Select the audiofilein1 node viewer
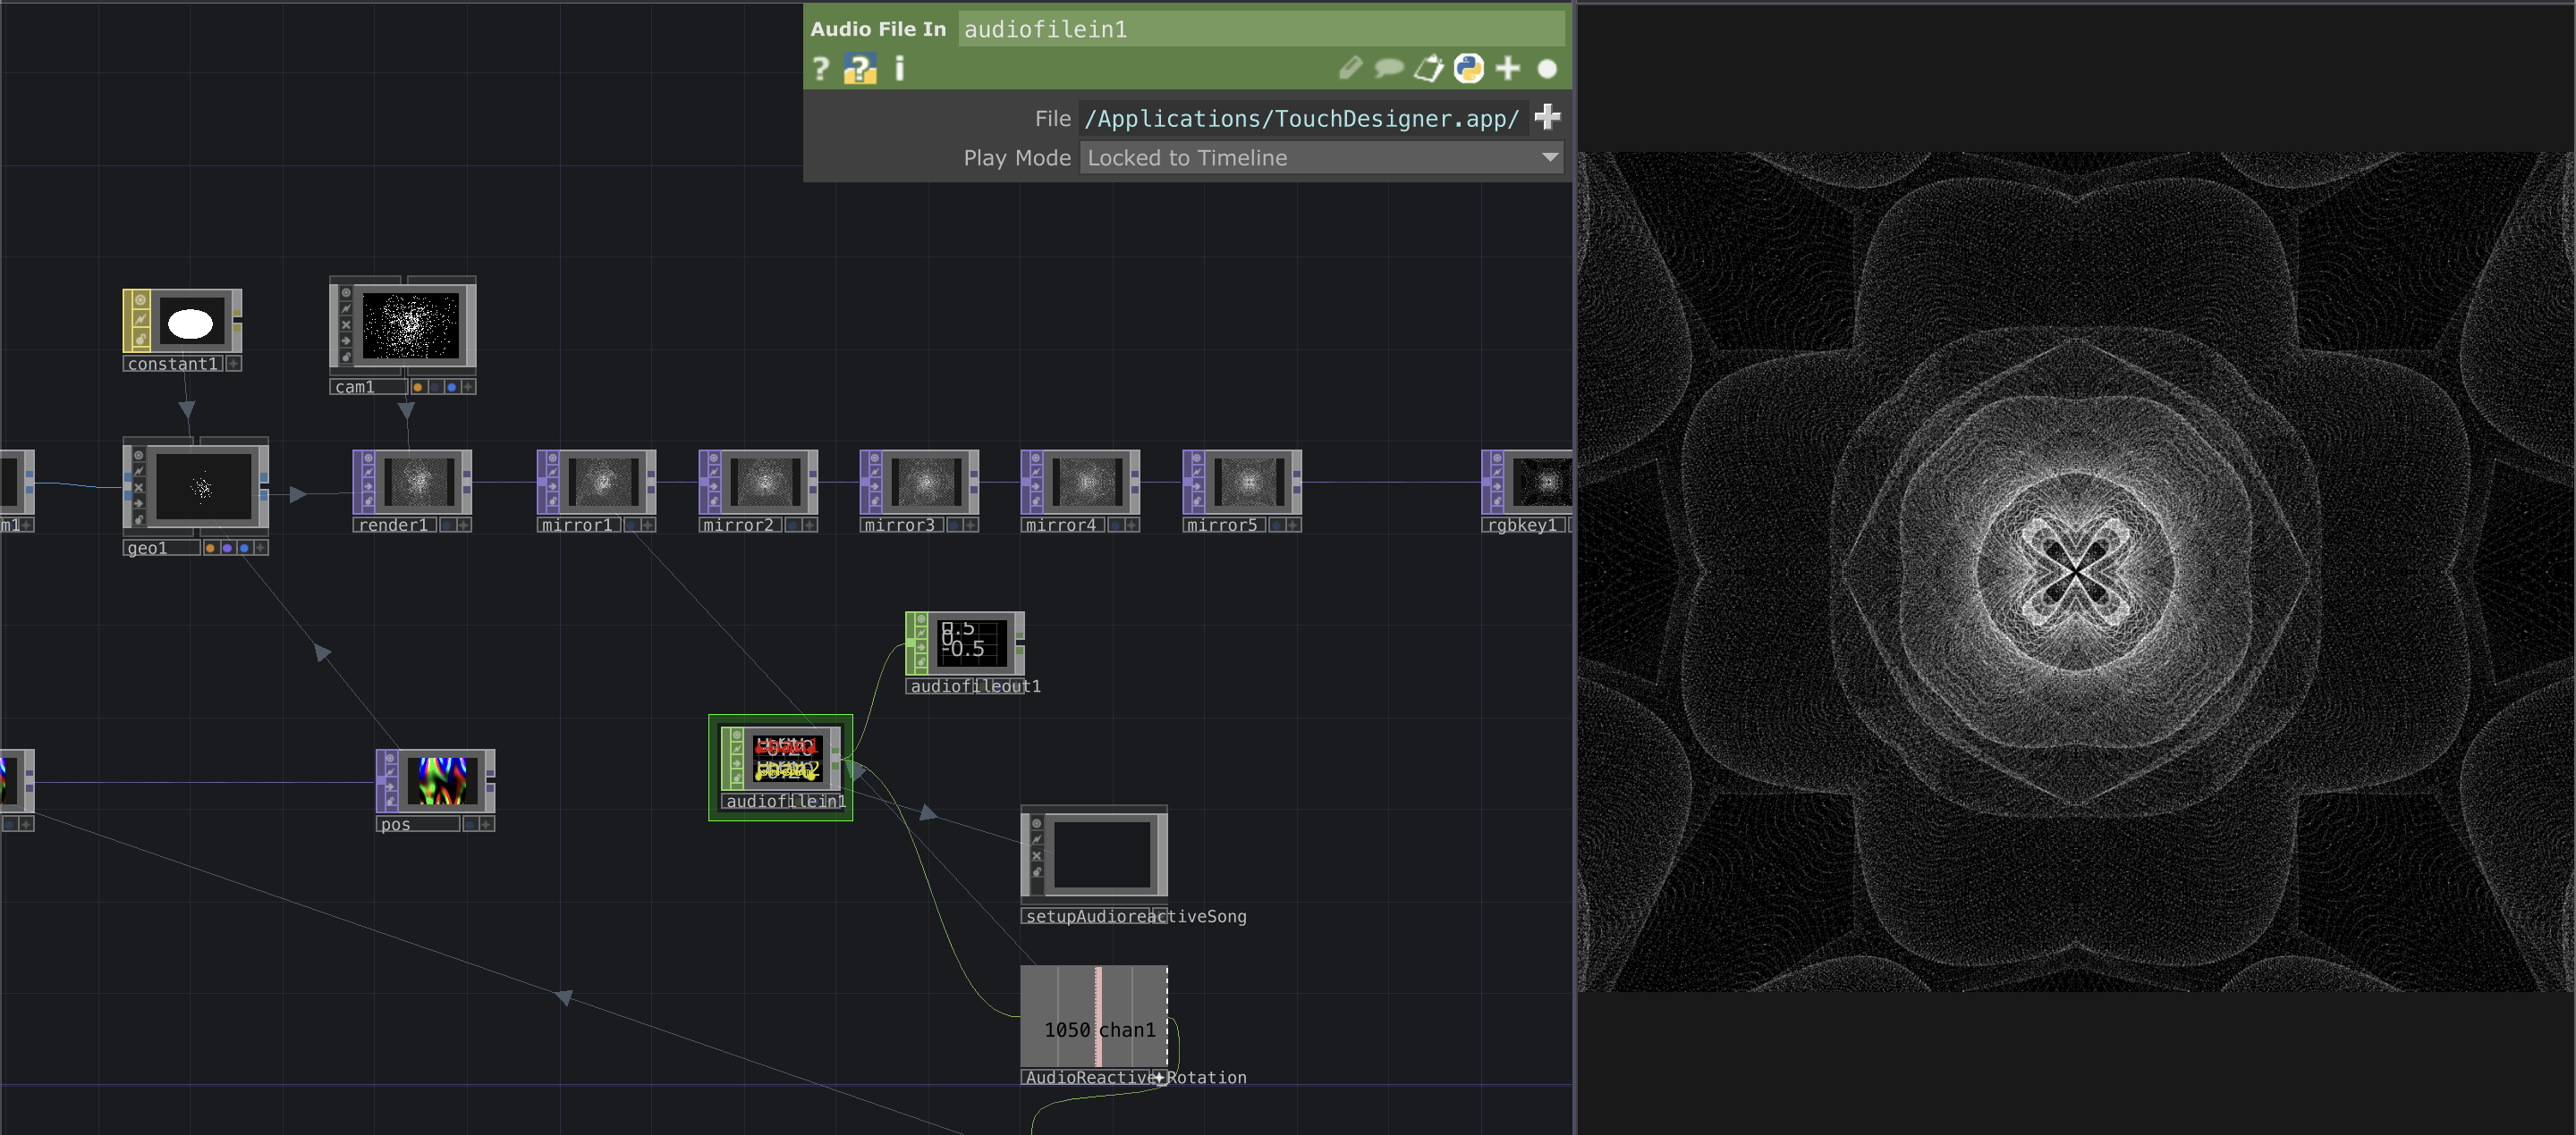This screenshot has height=1135, width=2576. [x=787, y=759]
